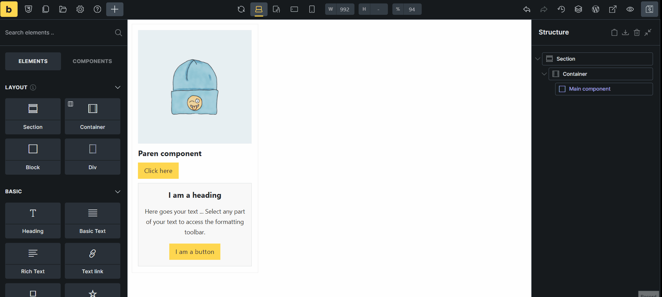Add the Section layout element
662x297 pixels.
coord(33,116)
